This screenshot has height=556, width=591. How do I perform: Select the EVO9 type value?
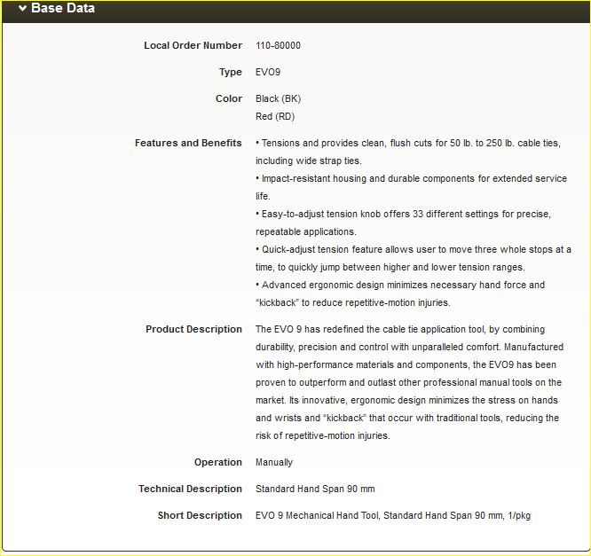tap(268, 72)
